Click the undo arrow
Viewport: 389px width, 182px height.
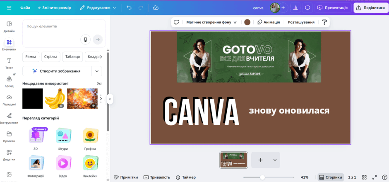coord(129,8)
